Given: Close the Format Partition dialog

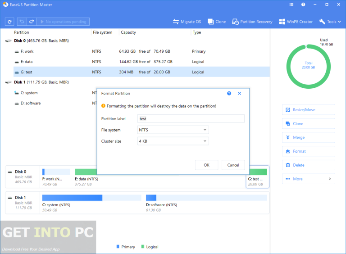Looking at the screenshot, I should click(x=239, y=93).
